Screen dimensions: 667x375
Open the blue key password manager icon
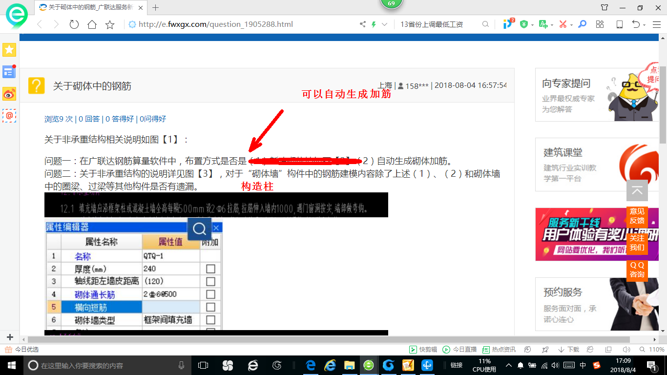point(582,24)
